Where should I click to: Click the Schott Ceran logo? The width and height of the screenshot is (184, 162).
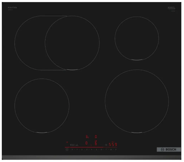pos(171,8)
